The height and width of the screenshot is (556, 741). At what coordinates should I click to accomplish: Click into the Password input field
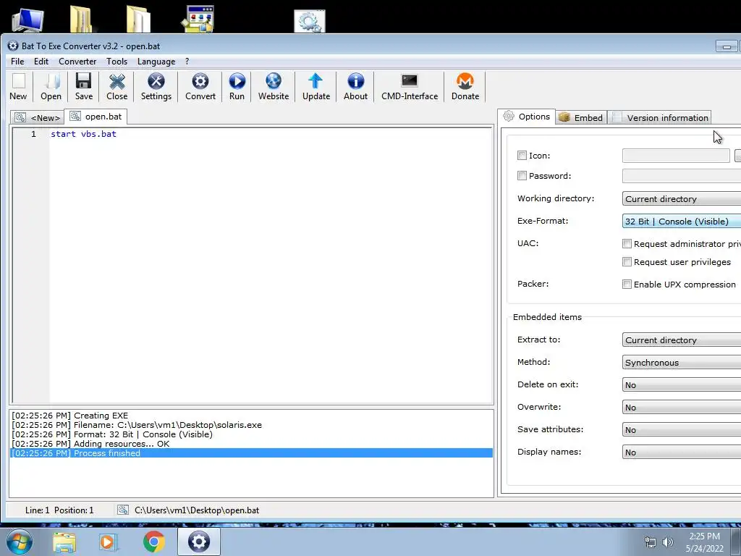point(682,176)
